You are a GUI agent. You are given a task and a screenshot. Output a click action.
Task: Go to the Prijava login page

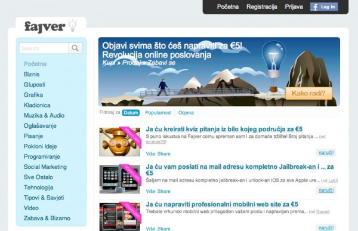click(x=294, y=7)
